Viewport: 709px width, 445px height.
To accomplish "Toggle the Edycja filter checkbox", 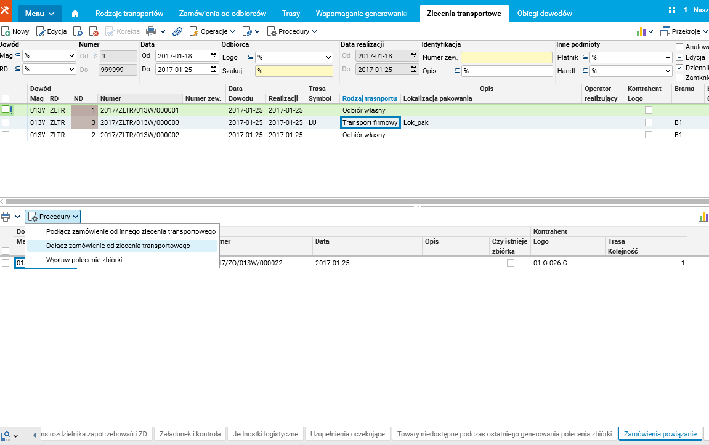I will point(679,57).
